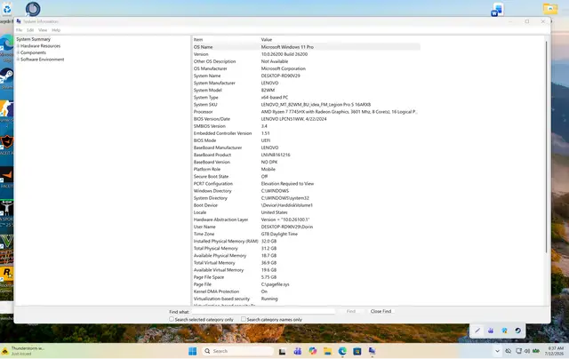Click the System Information taskbar icon
569x359 pixels.
(372, 351)
